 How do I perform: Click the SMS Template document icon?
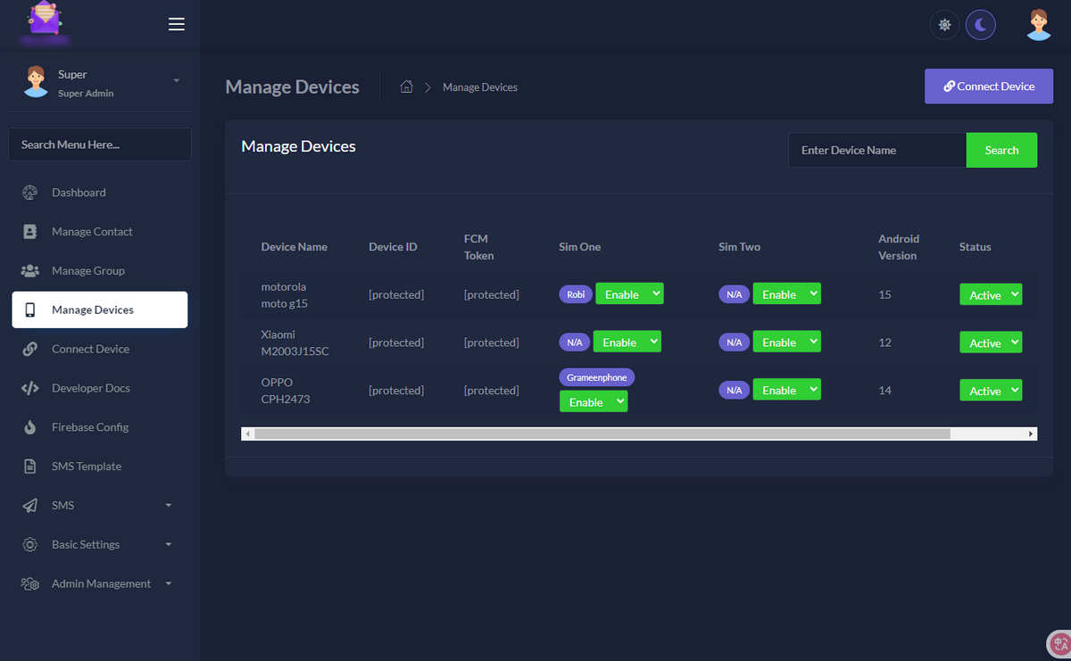click(x=30, y=467)
